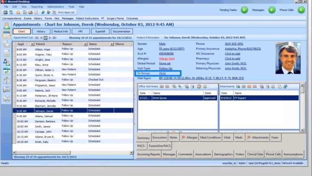
Task: Open the printer sidebar icon
Action: pyautogui.click(x=6, y=99)
